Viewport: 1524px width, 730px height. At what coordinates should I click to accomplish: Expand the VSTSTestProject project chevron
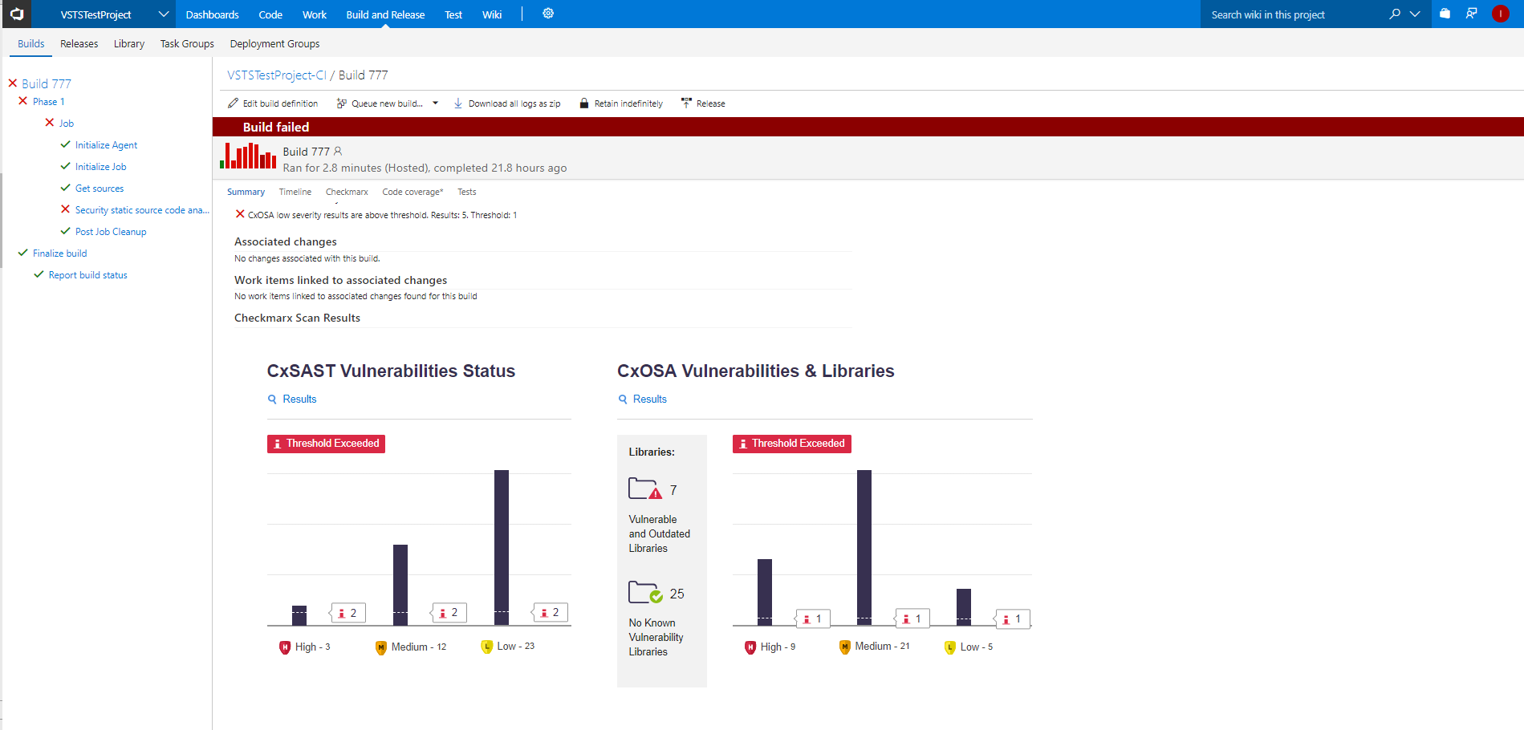(x=164, y=14)
